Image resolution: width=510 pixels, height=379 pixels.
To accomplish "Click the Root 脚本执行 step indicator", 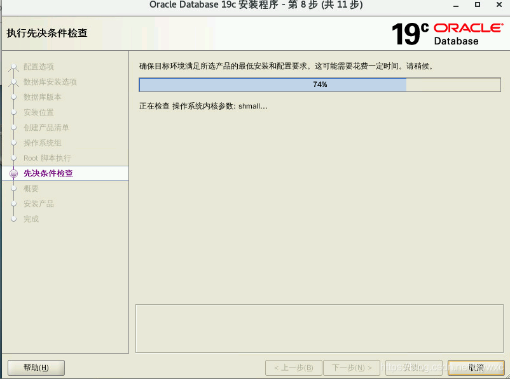I will (x=13, y=157).
